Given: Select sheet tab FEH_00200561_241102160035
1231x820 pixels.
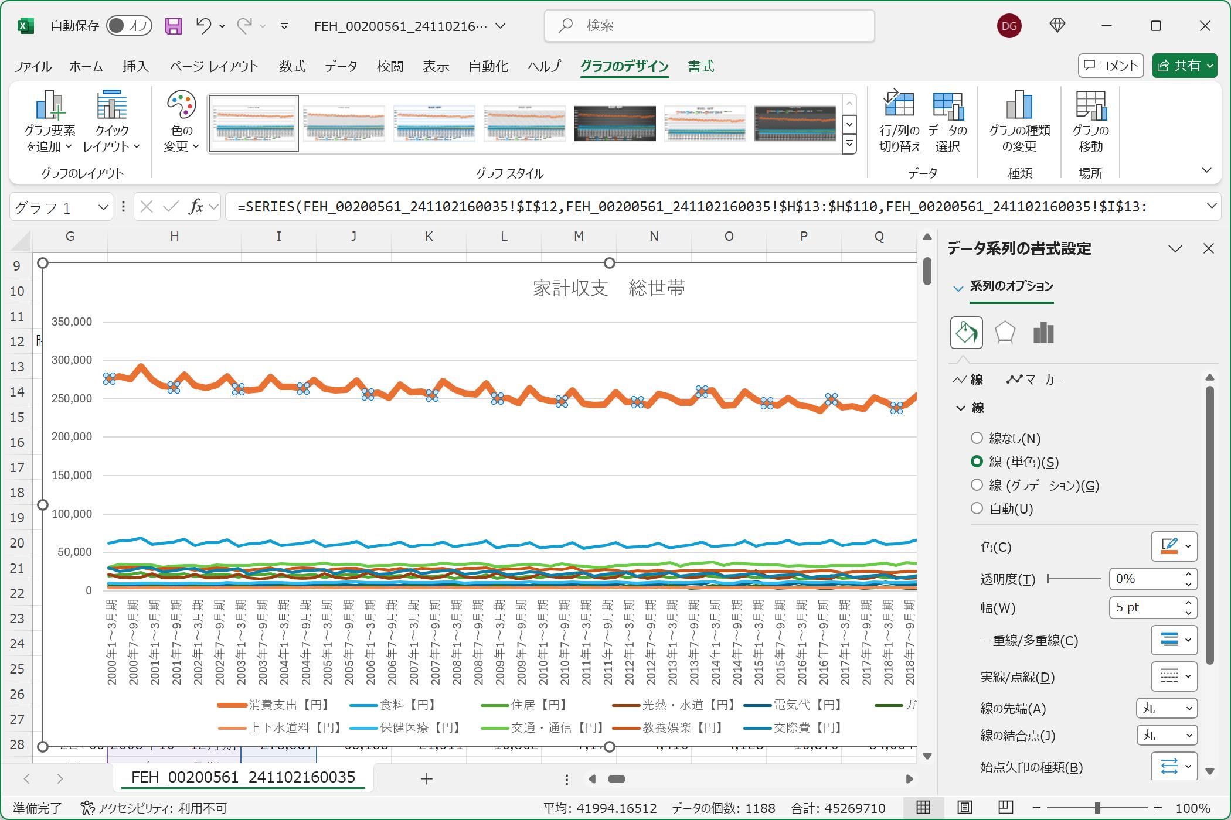Looking at the screenshot, I should coord(243,777).
